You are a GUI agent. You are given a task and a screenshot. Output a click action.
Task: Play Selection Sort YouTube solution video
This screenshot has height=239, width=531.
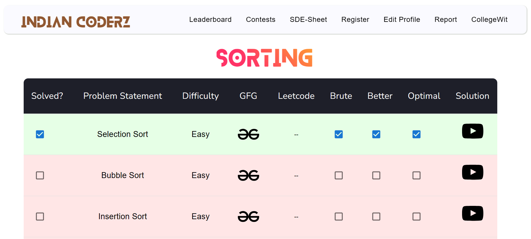[472, 131]
